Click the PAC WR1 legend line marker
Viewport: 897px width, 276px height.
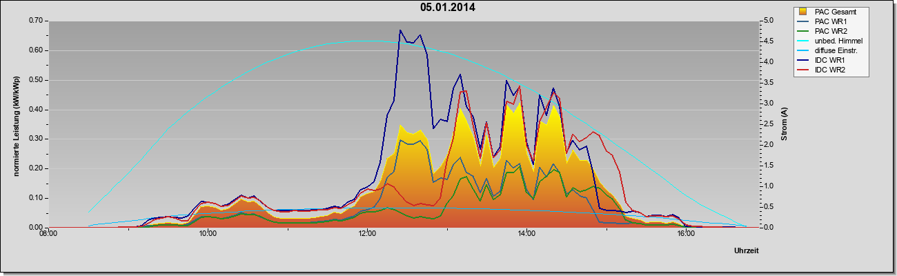pos(803,21)
